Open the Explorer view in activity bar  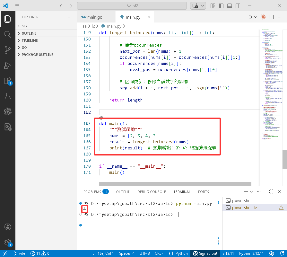tap(7, 19)
